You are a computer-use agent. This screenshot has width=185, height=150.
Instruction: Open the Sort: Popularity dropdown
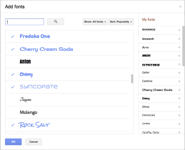(x=121, y=22)
